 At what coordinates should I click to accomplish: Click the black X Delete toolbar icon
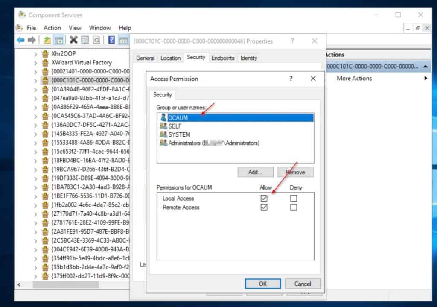73,40
